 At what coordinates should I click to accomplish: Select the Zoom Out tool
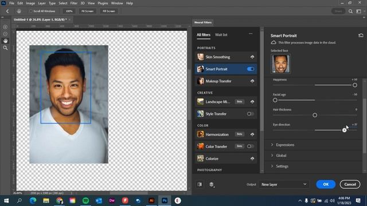(5, 34)
